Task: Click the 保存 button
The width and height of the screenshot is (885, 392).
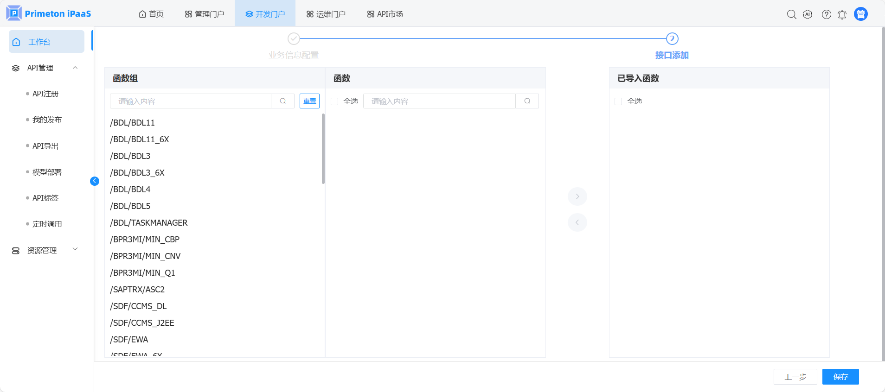Action: pos(840,377)
